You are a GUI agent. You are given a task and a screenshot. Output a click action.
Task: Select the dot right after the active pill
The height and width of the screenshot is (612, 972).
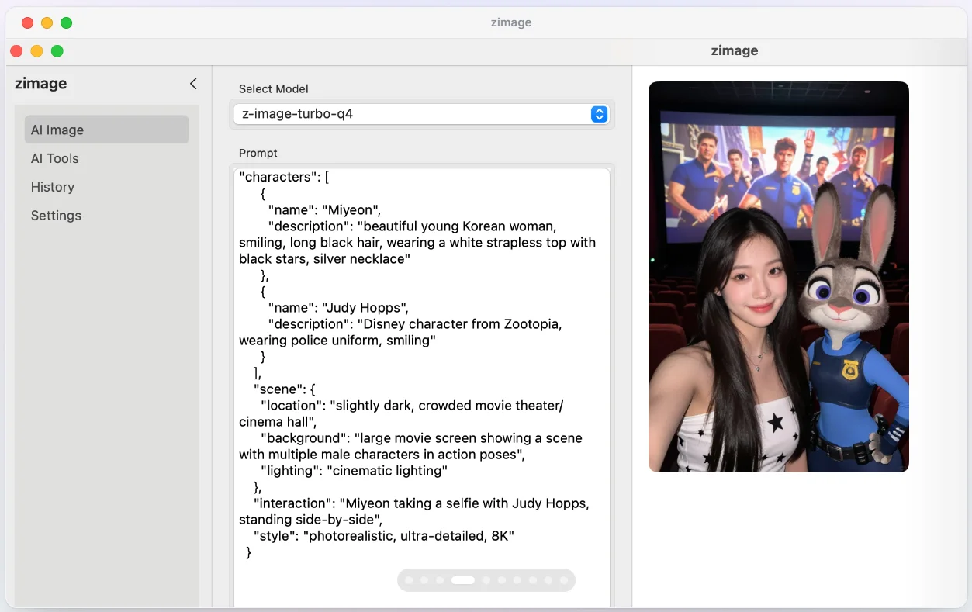pos(486,580)
